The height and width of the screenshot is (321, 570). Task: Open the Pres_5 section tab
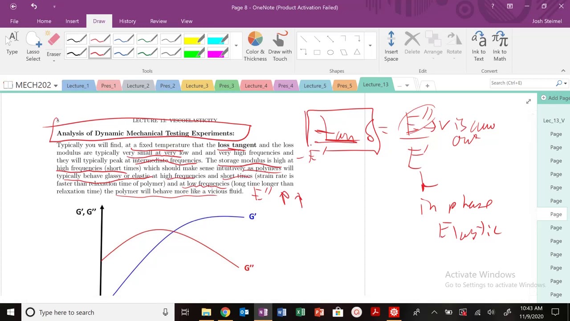pyautogui.click(x=344, y=86)
